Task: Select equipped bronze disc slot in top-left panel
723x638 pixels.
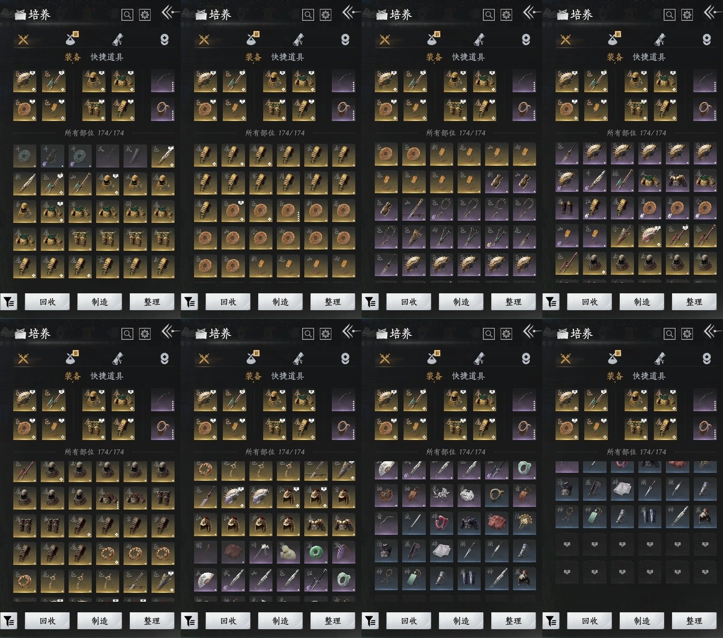Action: click(x=25, y=109)
